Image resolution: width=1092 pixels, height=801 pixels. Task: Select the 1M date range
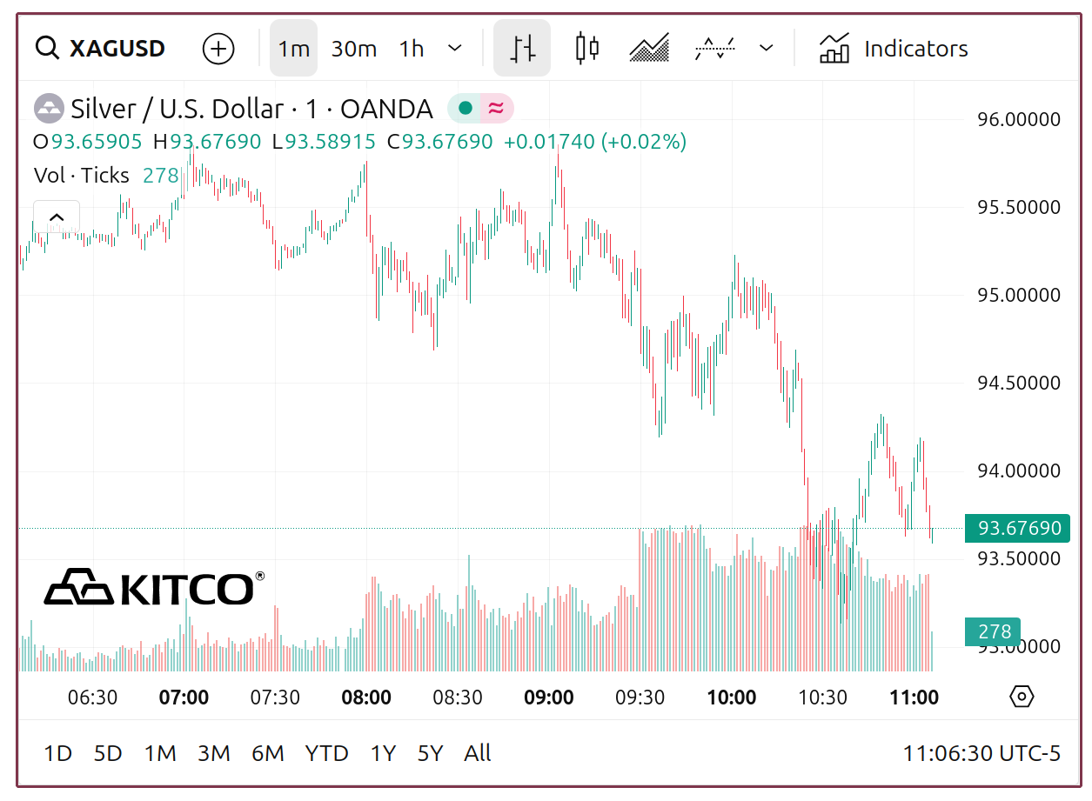(160, 753)
